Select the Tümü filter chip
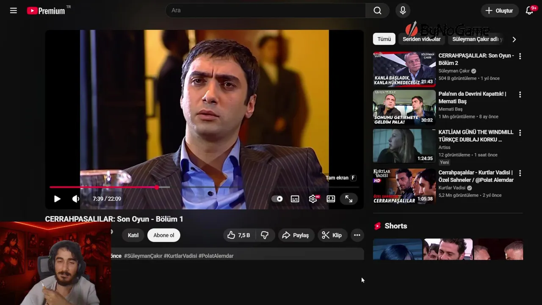 point(384,39)
